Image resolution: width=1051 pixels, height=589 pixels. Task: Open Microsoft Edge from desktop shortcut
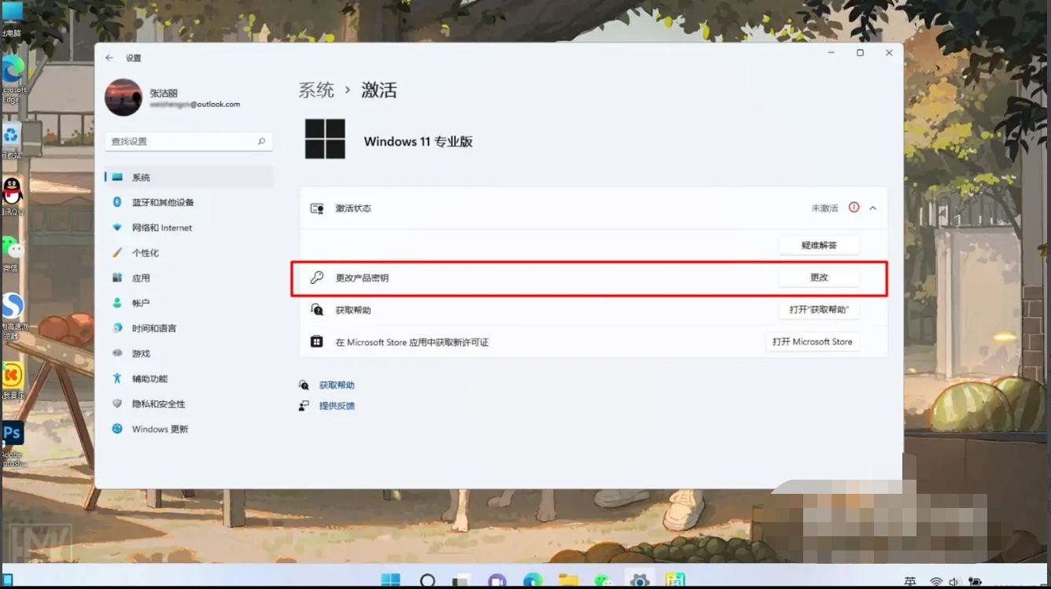[x=13, y=70]
